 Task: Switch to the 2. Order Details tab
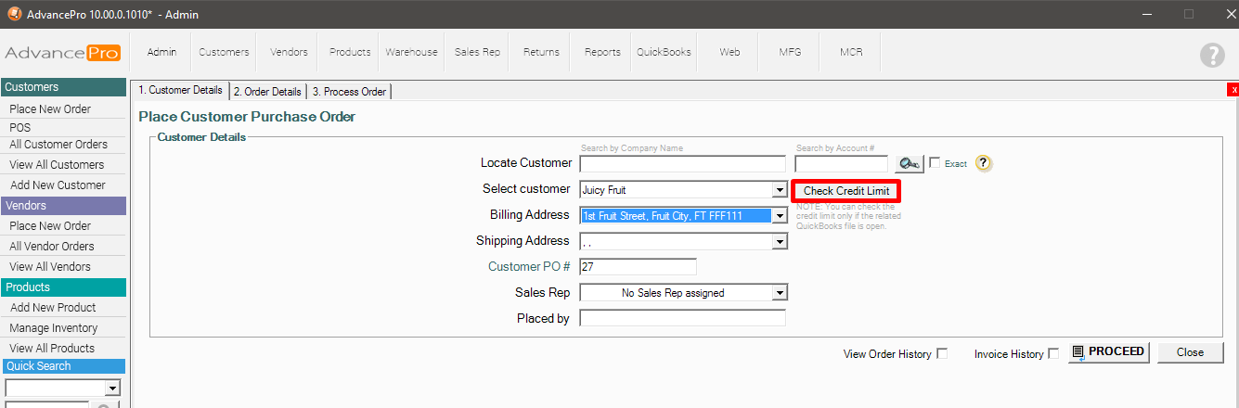[267, 92]
